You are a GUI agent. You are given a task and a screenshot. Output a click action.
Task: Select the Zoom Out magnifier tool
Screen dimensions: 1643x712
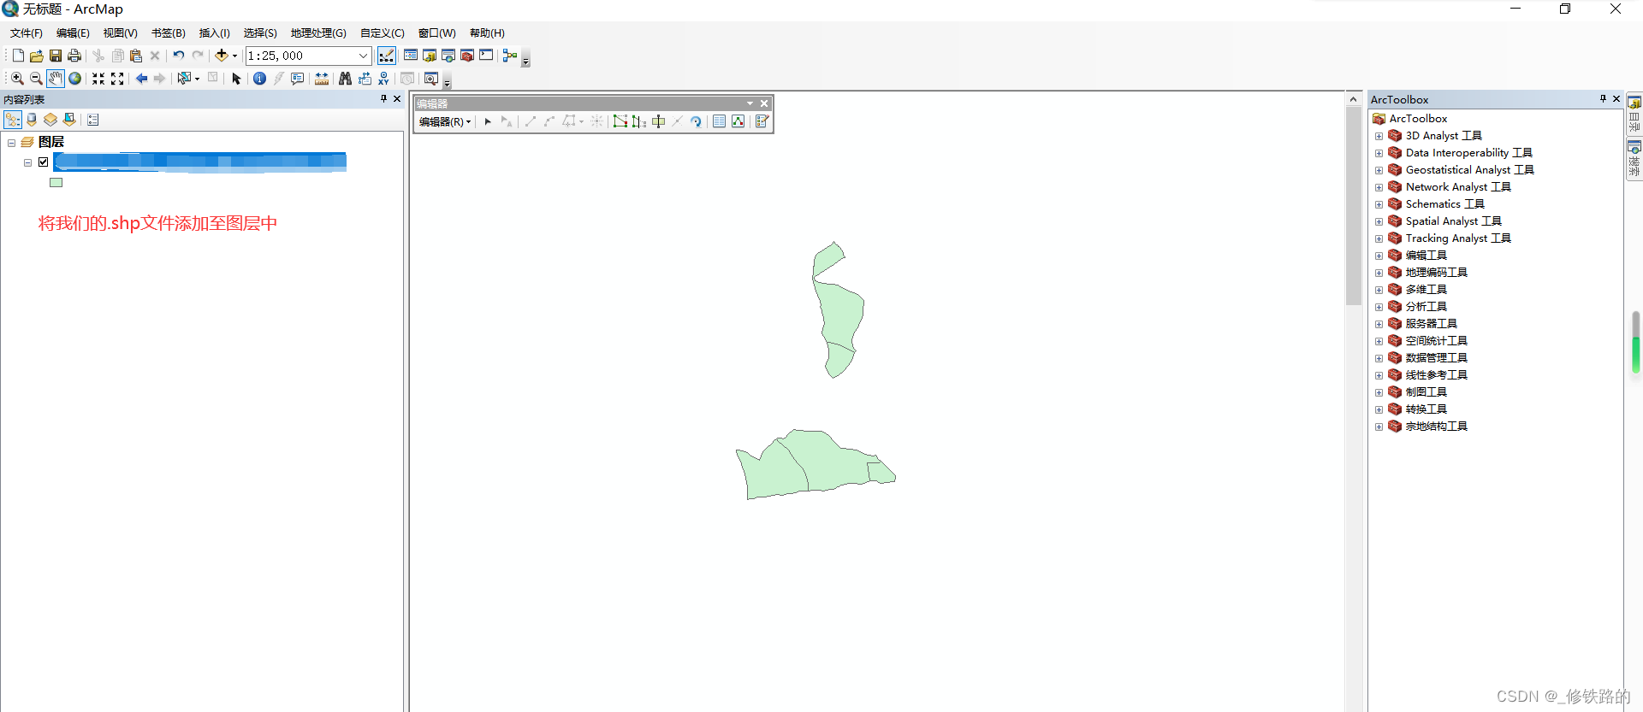click(x=36, y=79)
